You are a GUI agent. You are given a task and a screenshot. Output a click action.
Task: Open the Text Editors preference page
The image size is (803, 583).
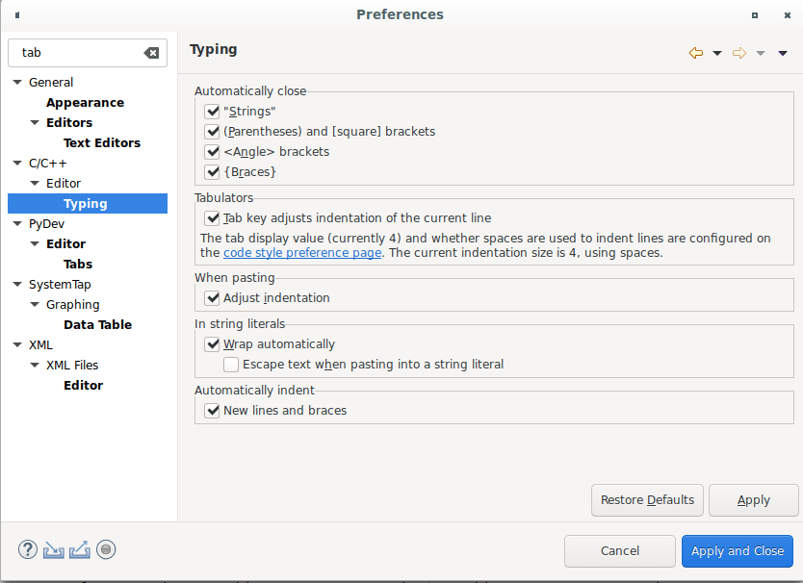click(x=101, y=143)
